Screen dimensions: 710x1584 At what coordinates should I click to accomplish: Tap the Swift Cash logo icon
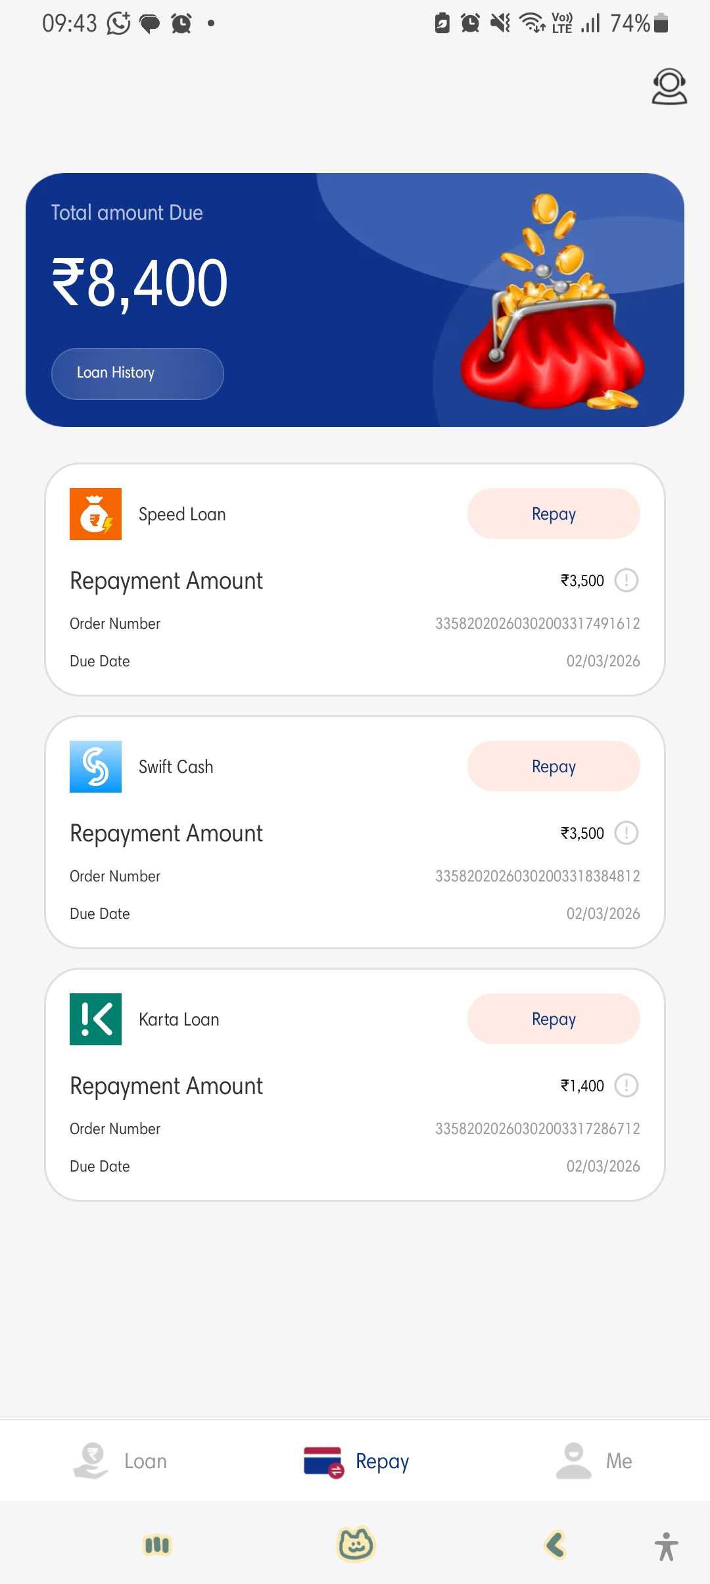(96, 766)
